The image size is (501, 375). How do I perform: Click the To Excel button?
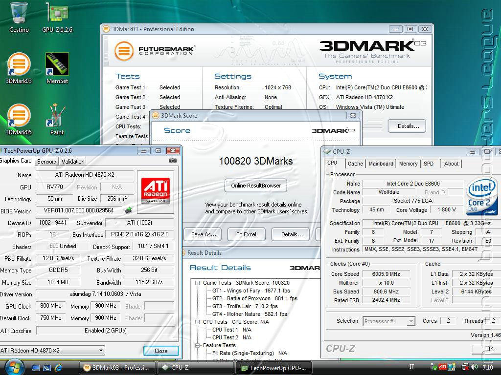(x=247, y=234)
